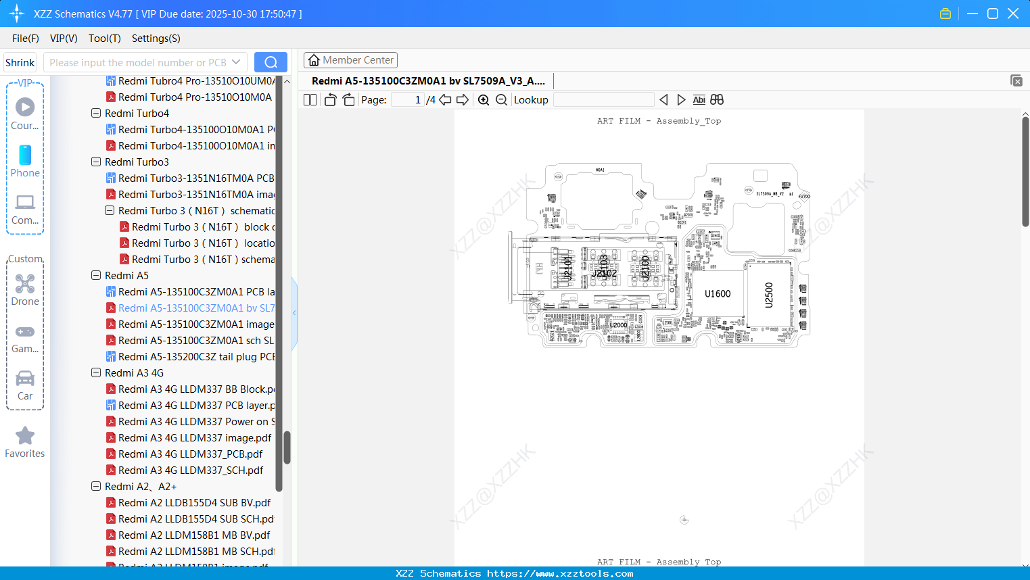Viewport: 1030px width, 580px height.
Task: Open Redmi A3 4G LLDM337 image.pdf
Action: [189, 438]
